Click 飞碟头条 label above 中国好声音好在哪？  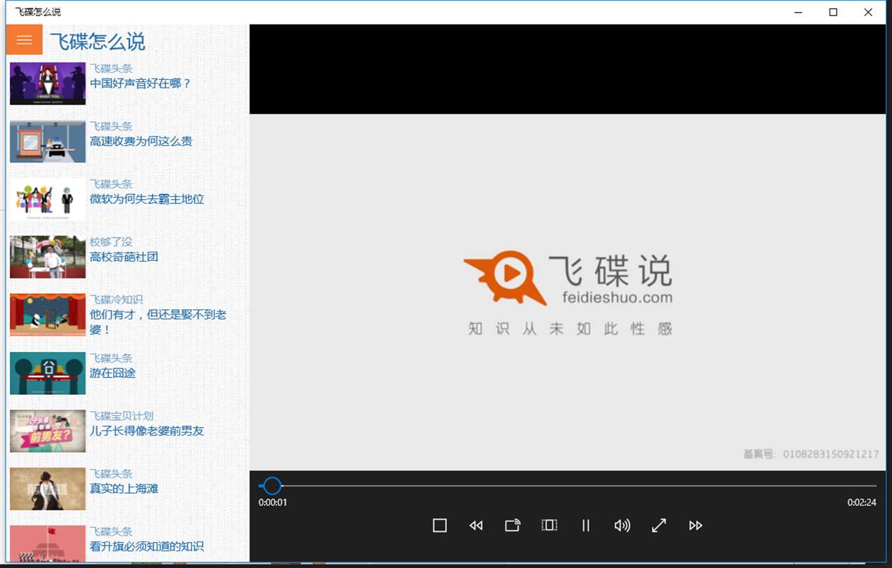(111, 69)
